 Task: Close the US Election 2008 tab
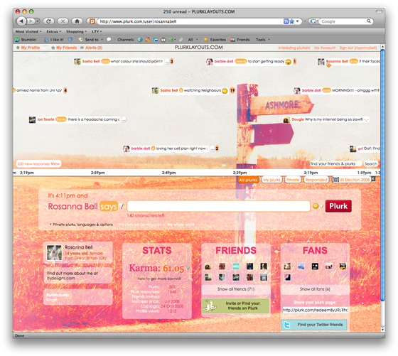(x=373, y=179)
